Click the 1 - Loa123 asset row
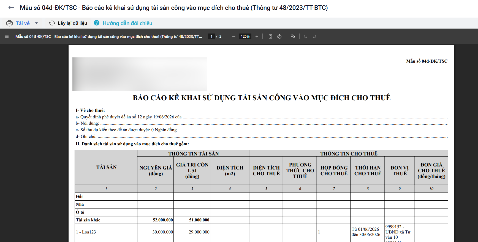The height and width of the screenshot is (242, 478). (x=86, y=232)
